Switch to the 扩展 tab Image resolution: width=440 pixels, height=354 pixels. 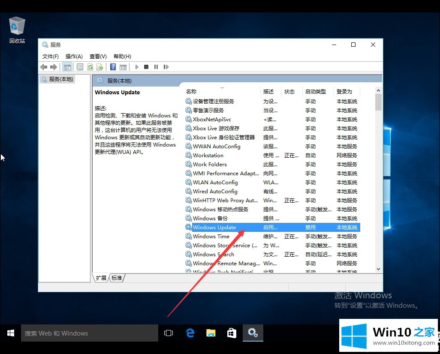[101, 278]
